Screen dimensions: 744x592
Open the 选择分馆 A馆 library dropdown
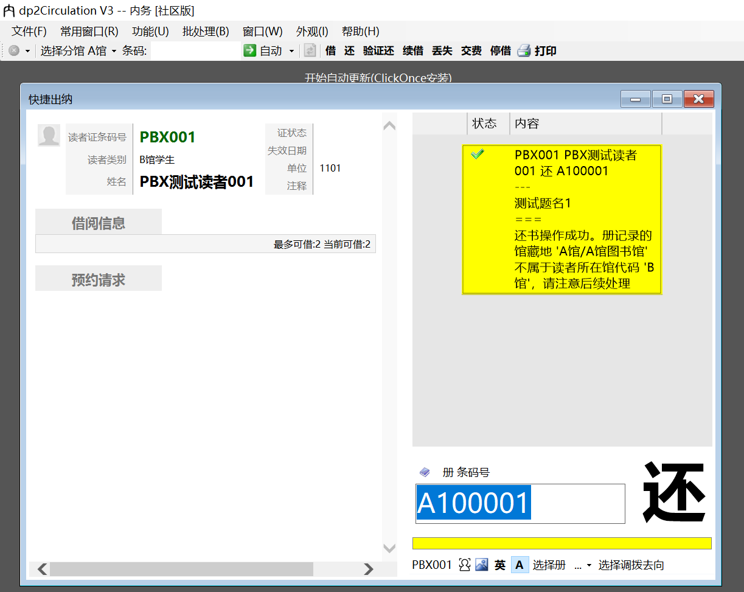coord(78,51)
